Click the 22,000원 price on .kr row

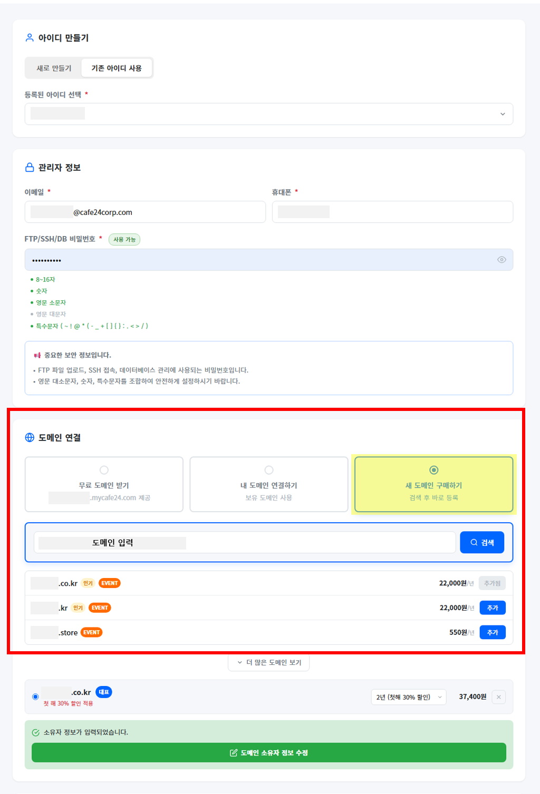click(x=454, y=607)
